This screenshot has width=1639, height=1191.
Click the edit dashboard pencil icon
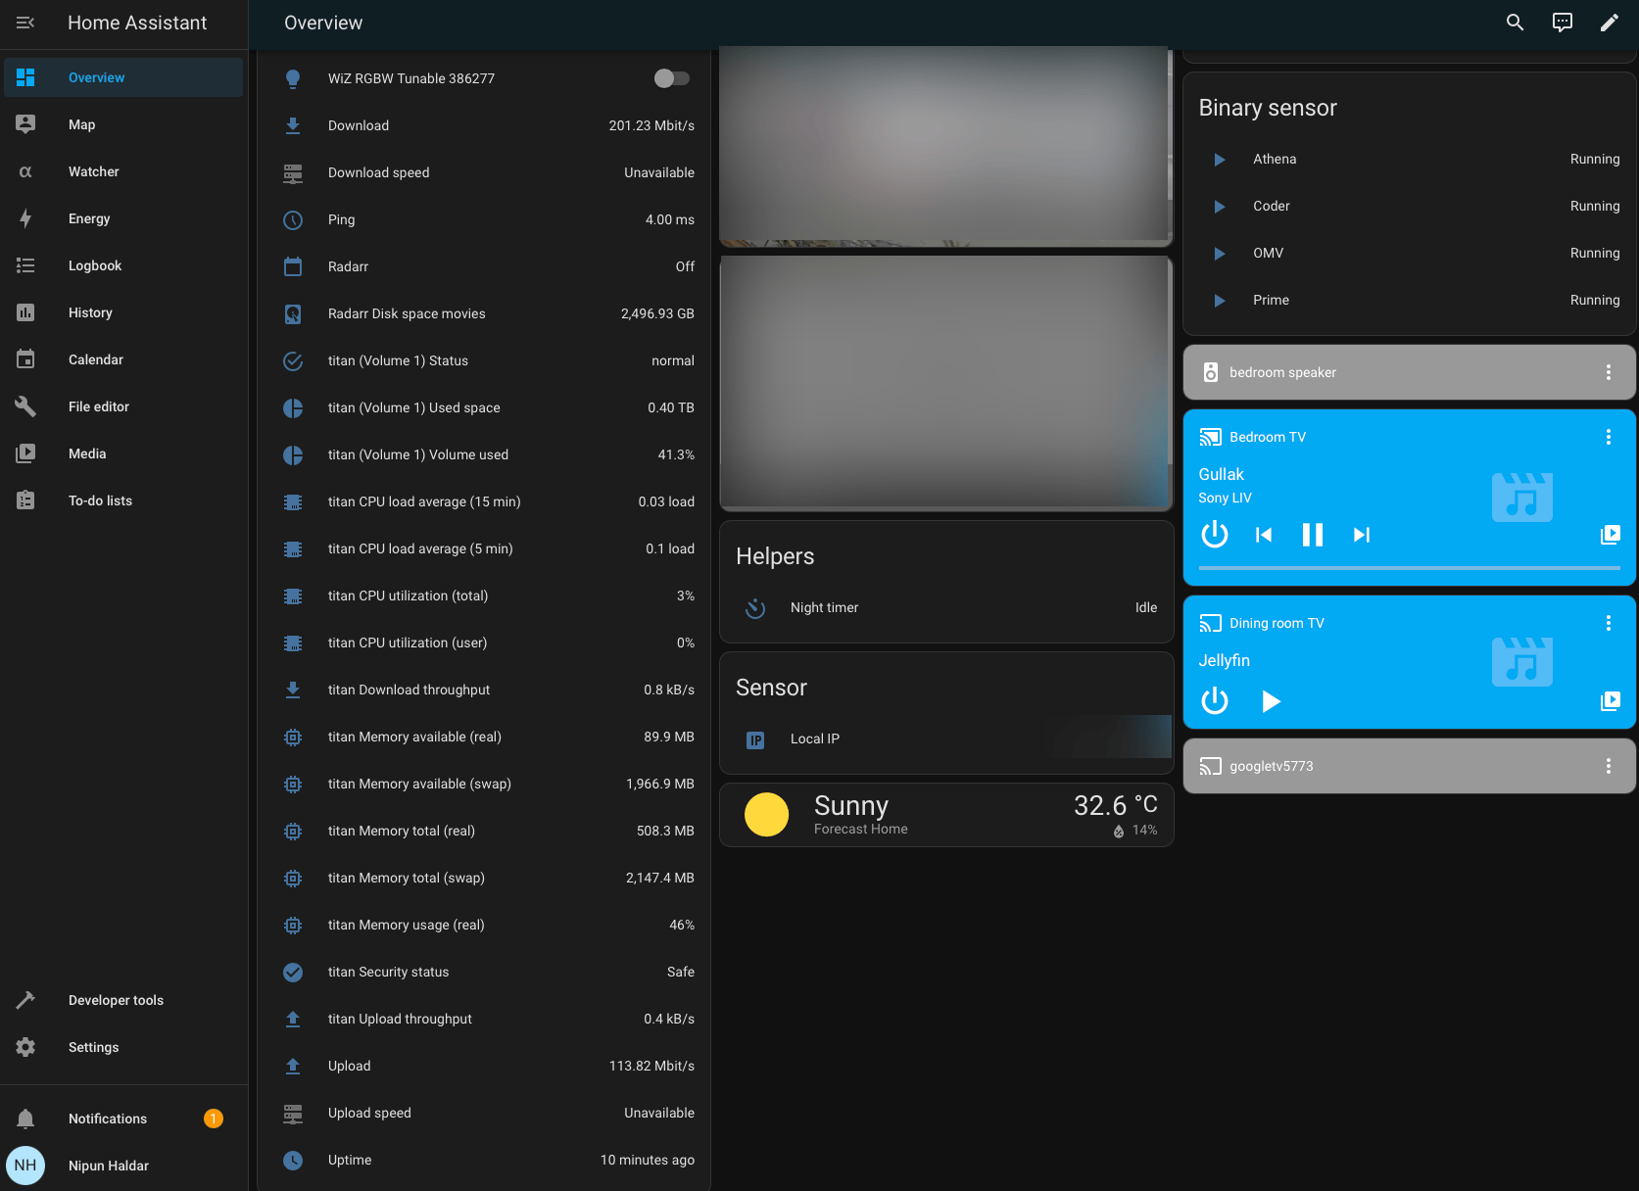pos(1610,22)
